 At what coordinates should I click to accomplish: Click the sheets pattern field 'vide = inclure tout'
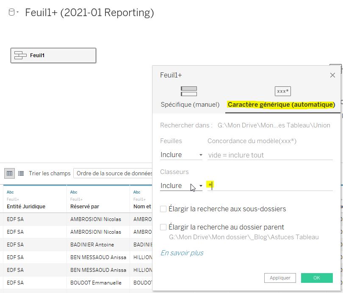(x=270, y=155)
